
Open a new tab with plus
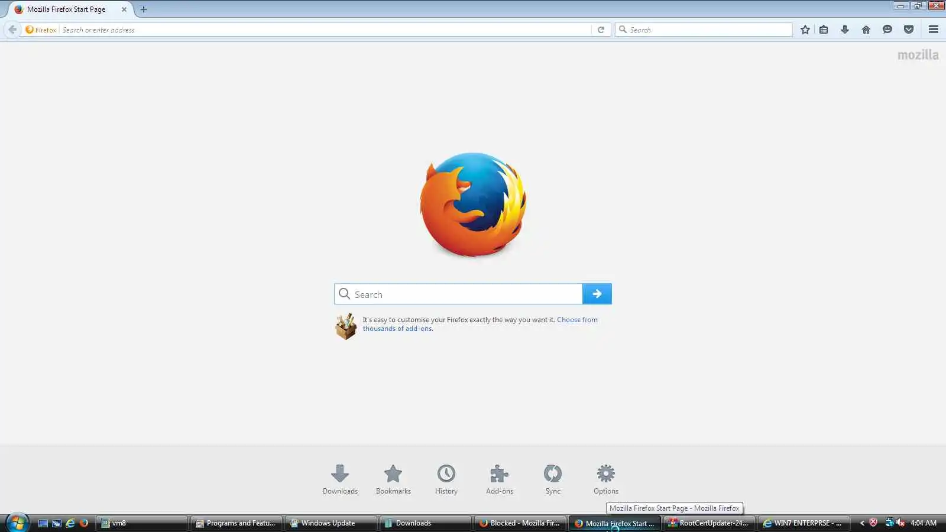click(144, 9)
